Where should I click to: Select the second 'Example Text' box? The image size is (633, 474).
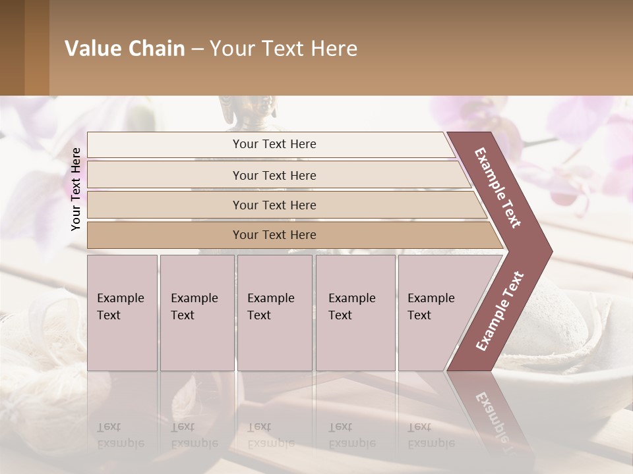tap(197, 313)
